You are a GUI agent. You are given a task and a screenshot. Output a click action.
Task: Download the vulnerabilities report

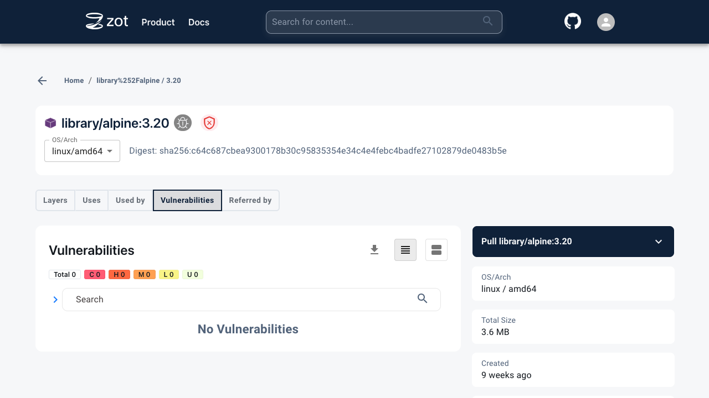click(x=374, y=250)
